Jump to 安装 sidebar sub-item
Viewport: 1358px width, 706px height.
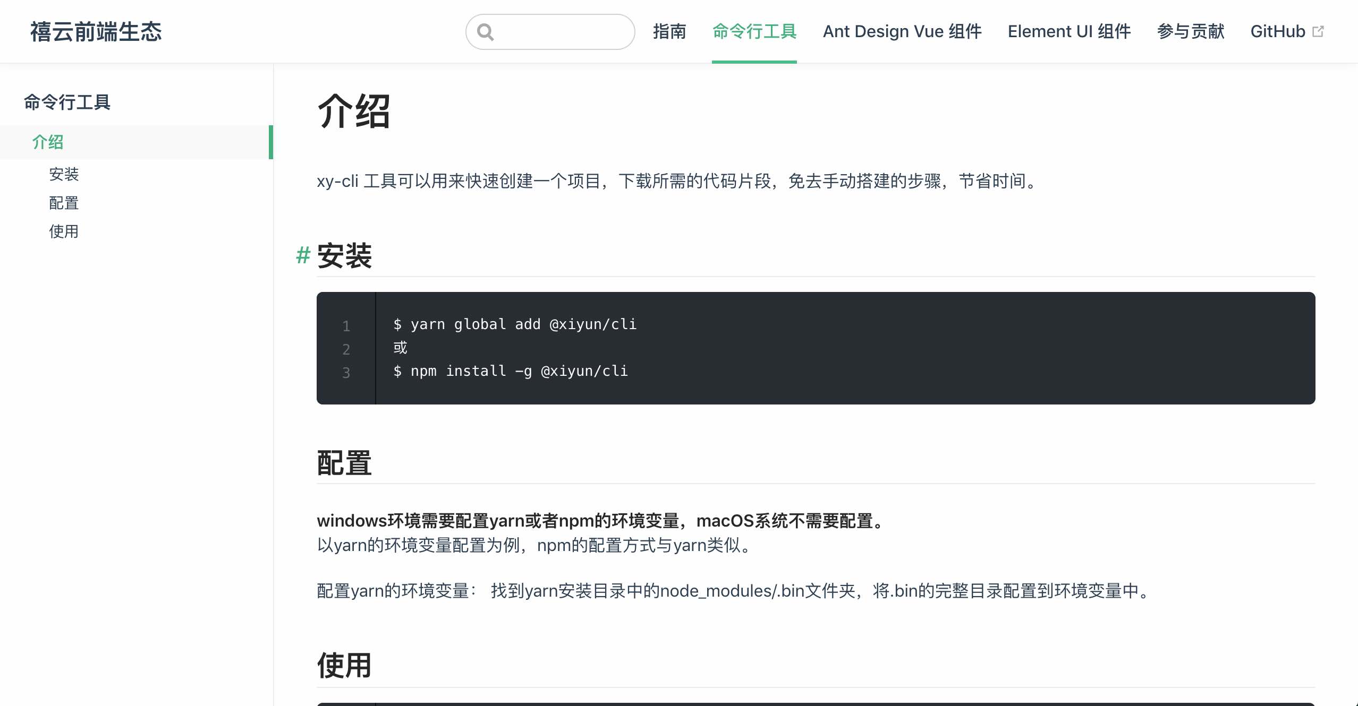(x=64, y=174)
